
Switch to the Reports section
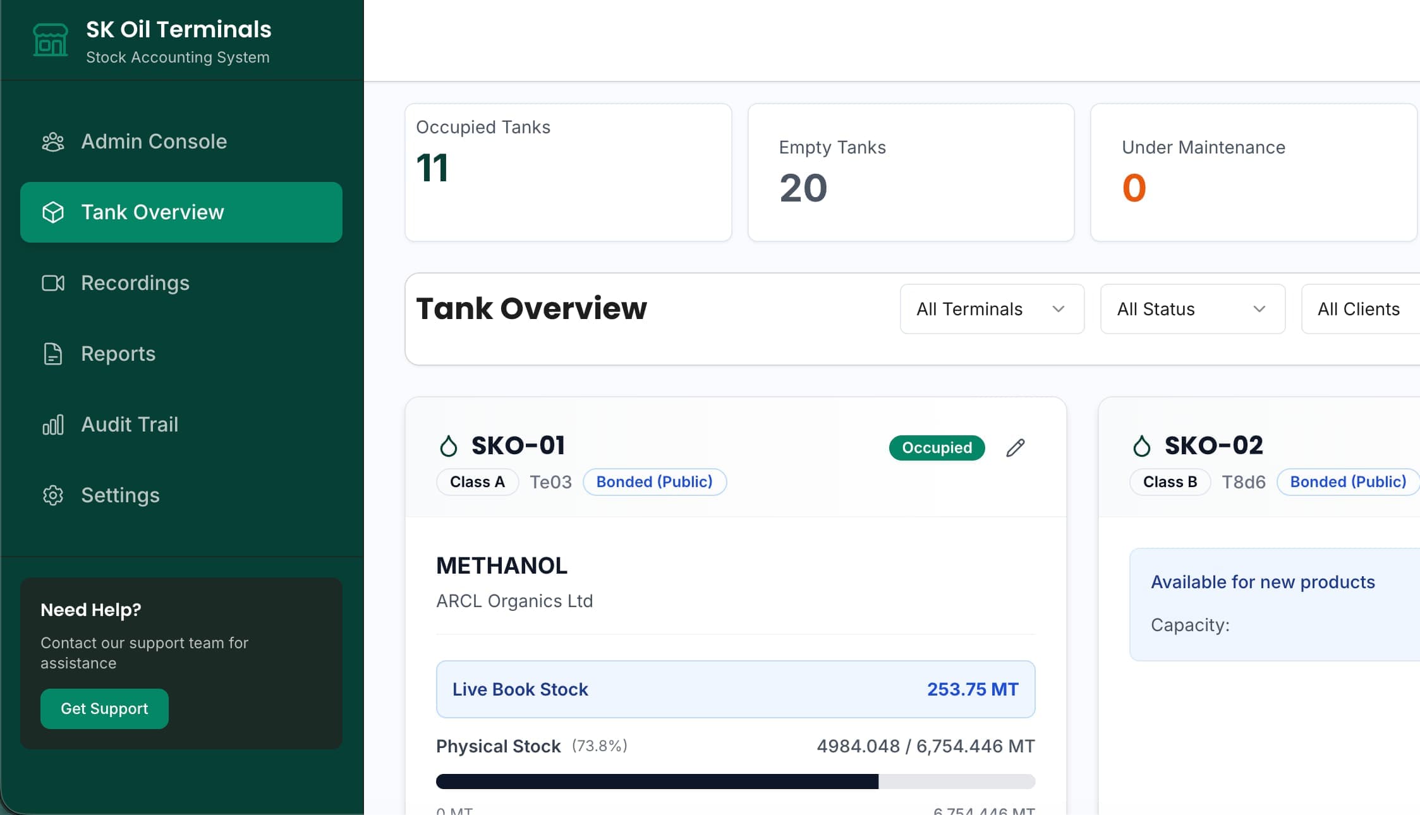click(x=118, y=354)
